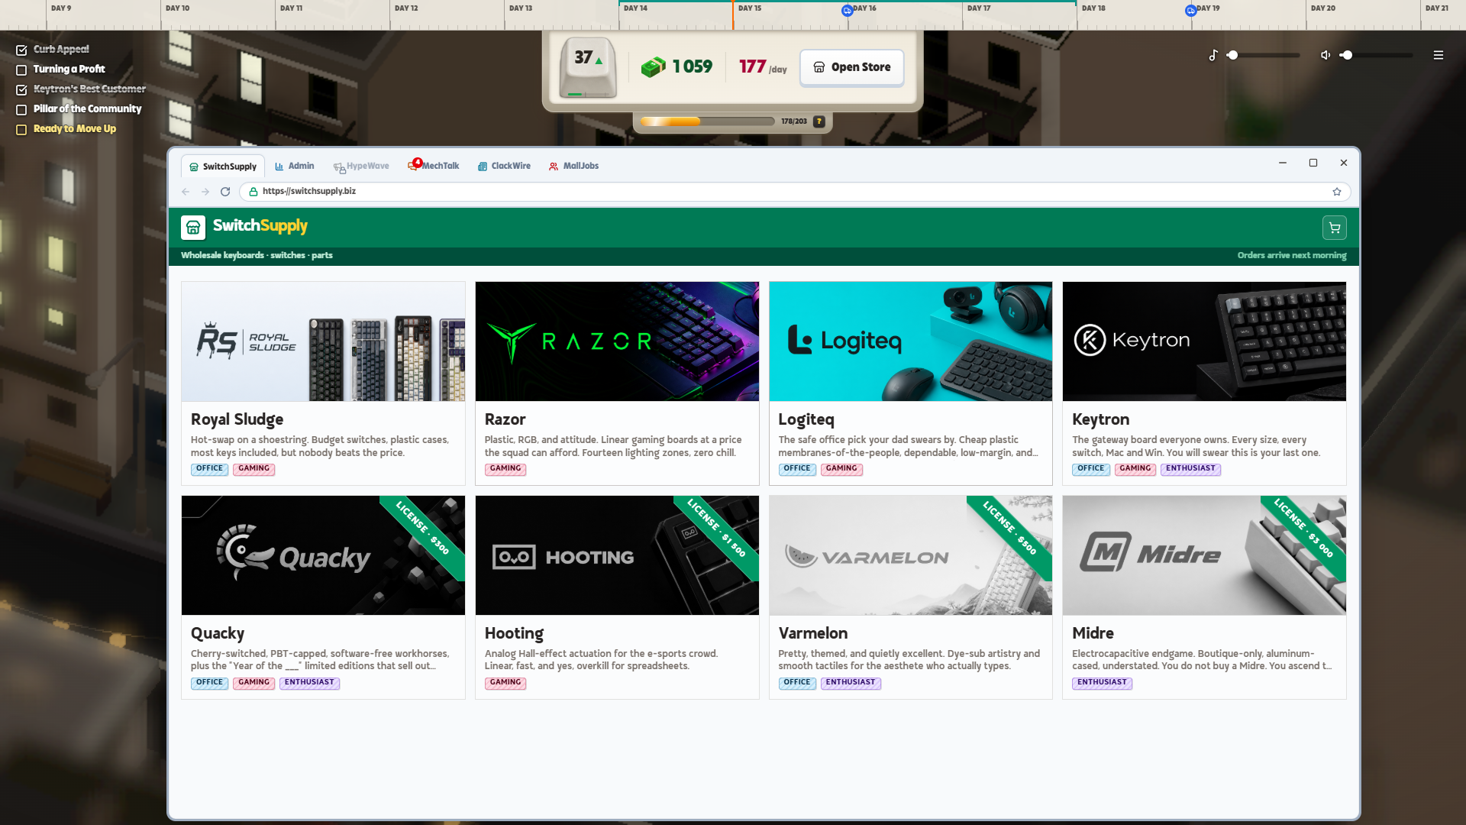
Task: Click the DAY 16 timeline event marker
Action: pos(847,11)
